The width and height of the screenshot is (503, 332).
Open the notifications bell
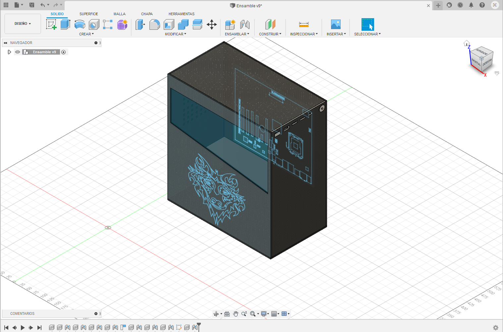click(471, 5)
